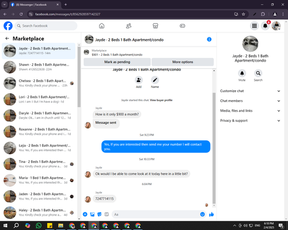Open the Gaming icon in top navigation
288x230 pixels.
(182, 26)
